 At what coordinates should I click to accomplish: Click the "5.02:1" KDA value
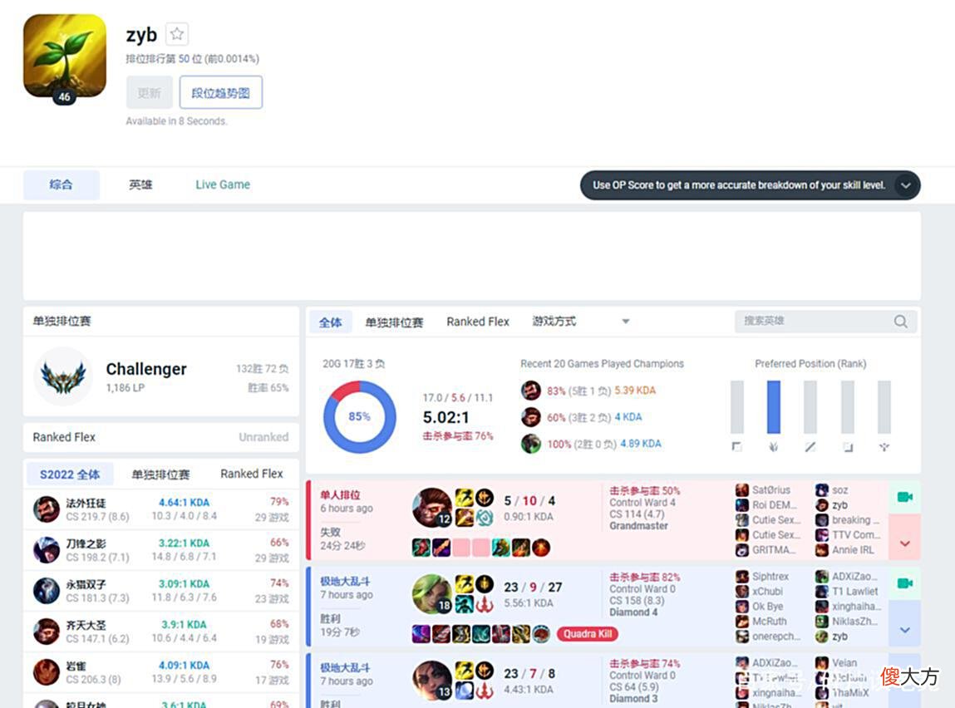pos(446,418)
